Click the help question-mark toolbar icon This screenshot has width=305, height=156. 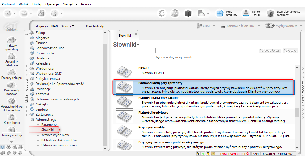(x=54, y=13)
